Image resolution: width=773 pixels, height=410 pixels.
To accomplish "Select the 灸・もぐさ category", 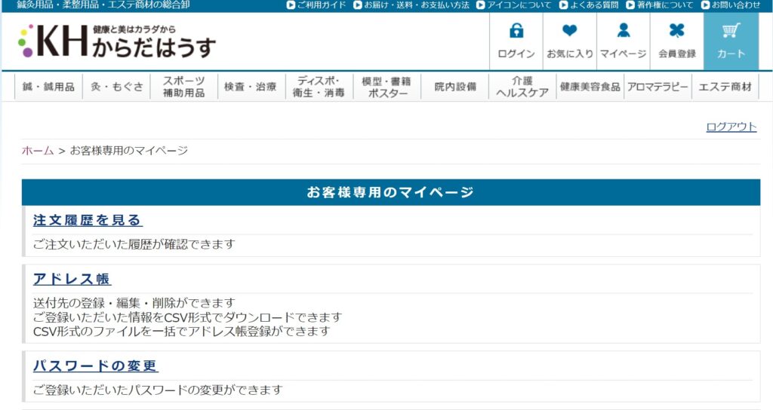I will click(117, 87).
